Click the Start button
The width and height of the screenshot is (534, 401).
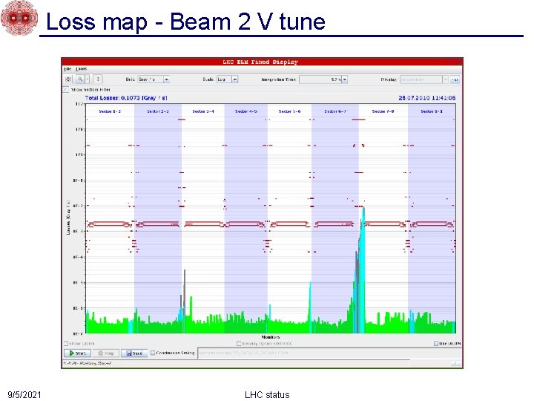point(78,353)
